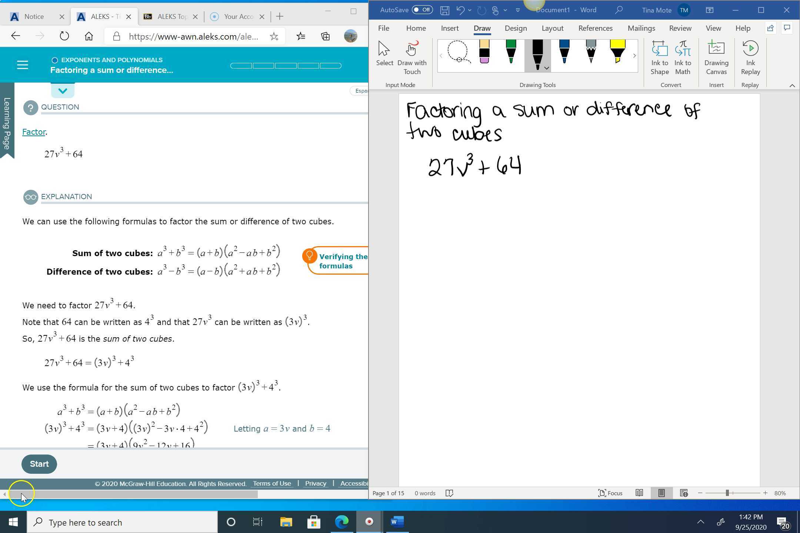Viewport: 800px width, 533px height.
Task: Click the Comments icon in Word
Action: coord(787,28)
